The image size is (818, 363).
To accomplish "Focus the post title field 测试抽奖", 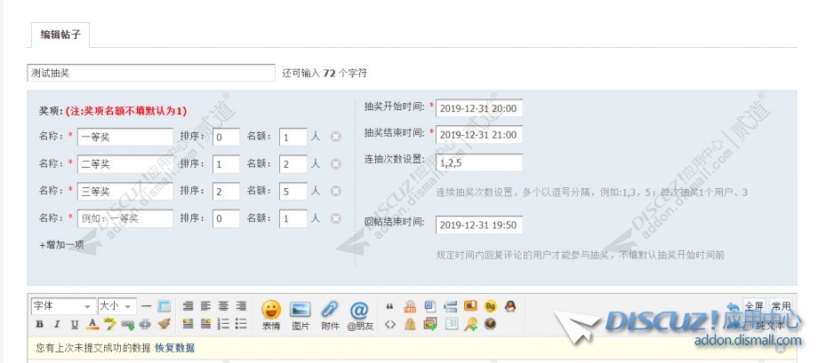I will [x=151, y=73].
